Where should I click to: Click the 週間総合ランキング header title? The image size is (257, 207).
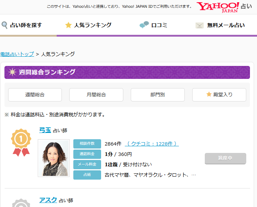coord(47,72)
